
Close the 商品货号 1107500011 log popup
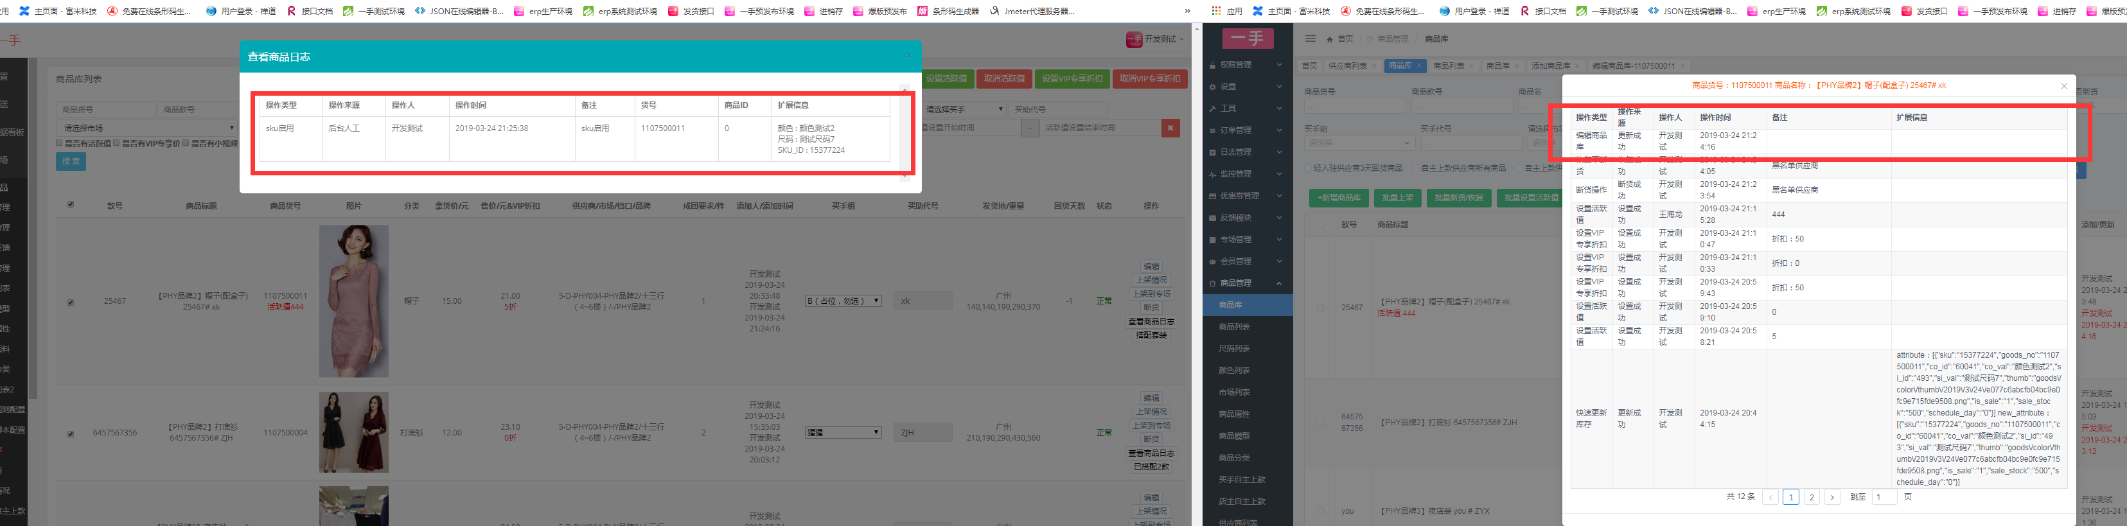[2063, 86]
